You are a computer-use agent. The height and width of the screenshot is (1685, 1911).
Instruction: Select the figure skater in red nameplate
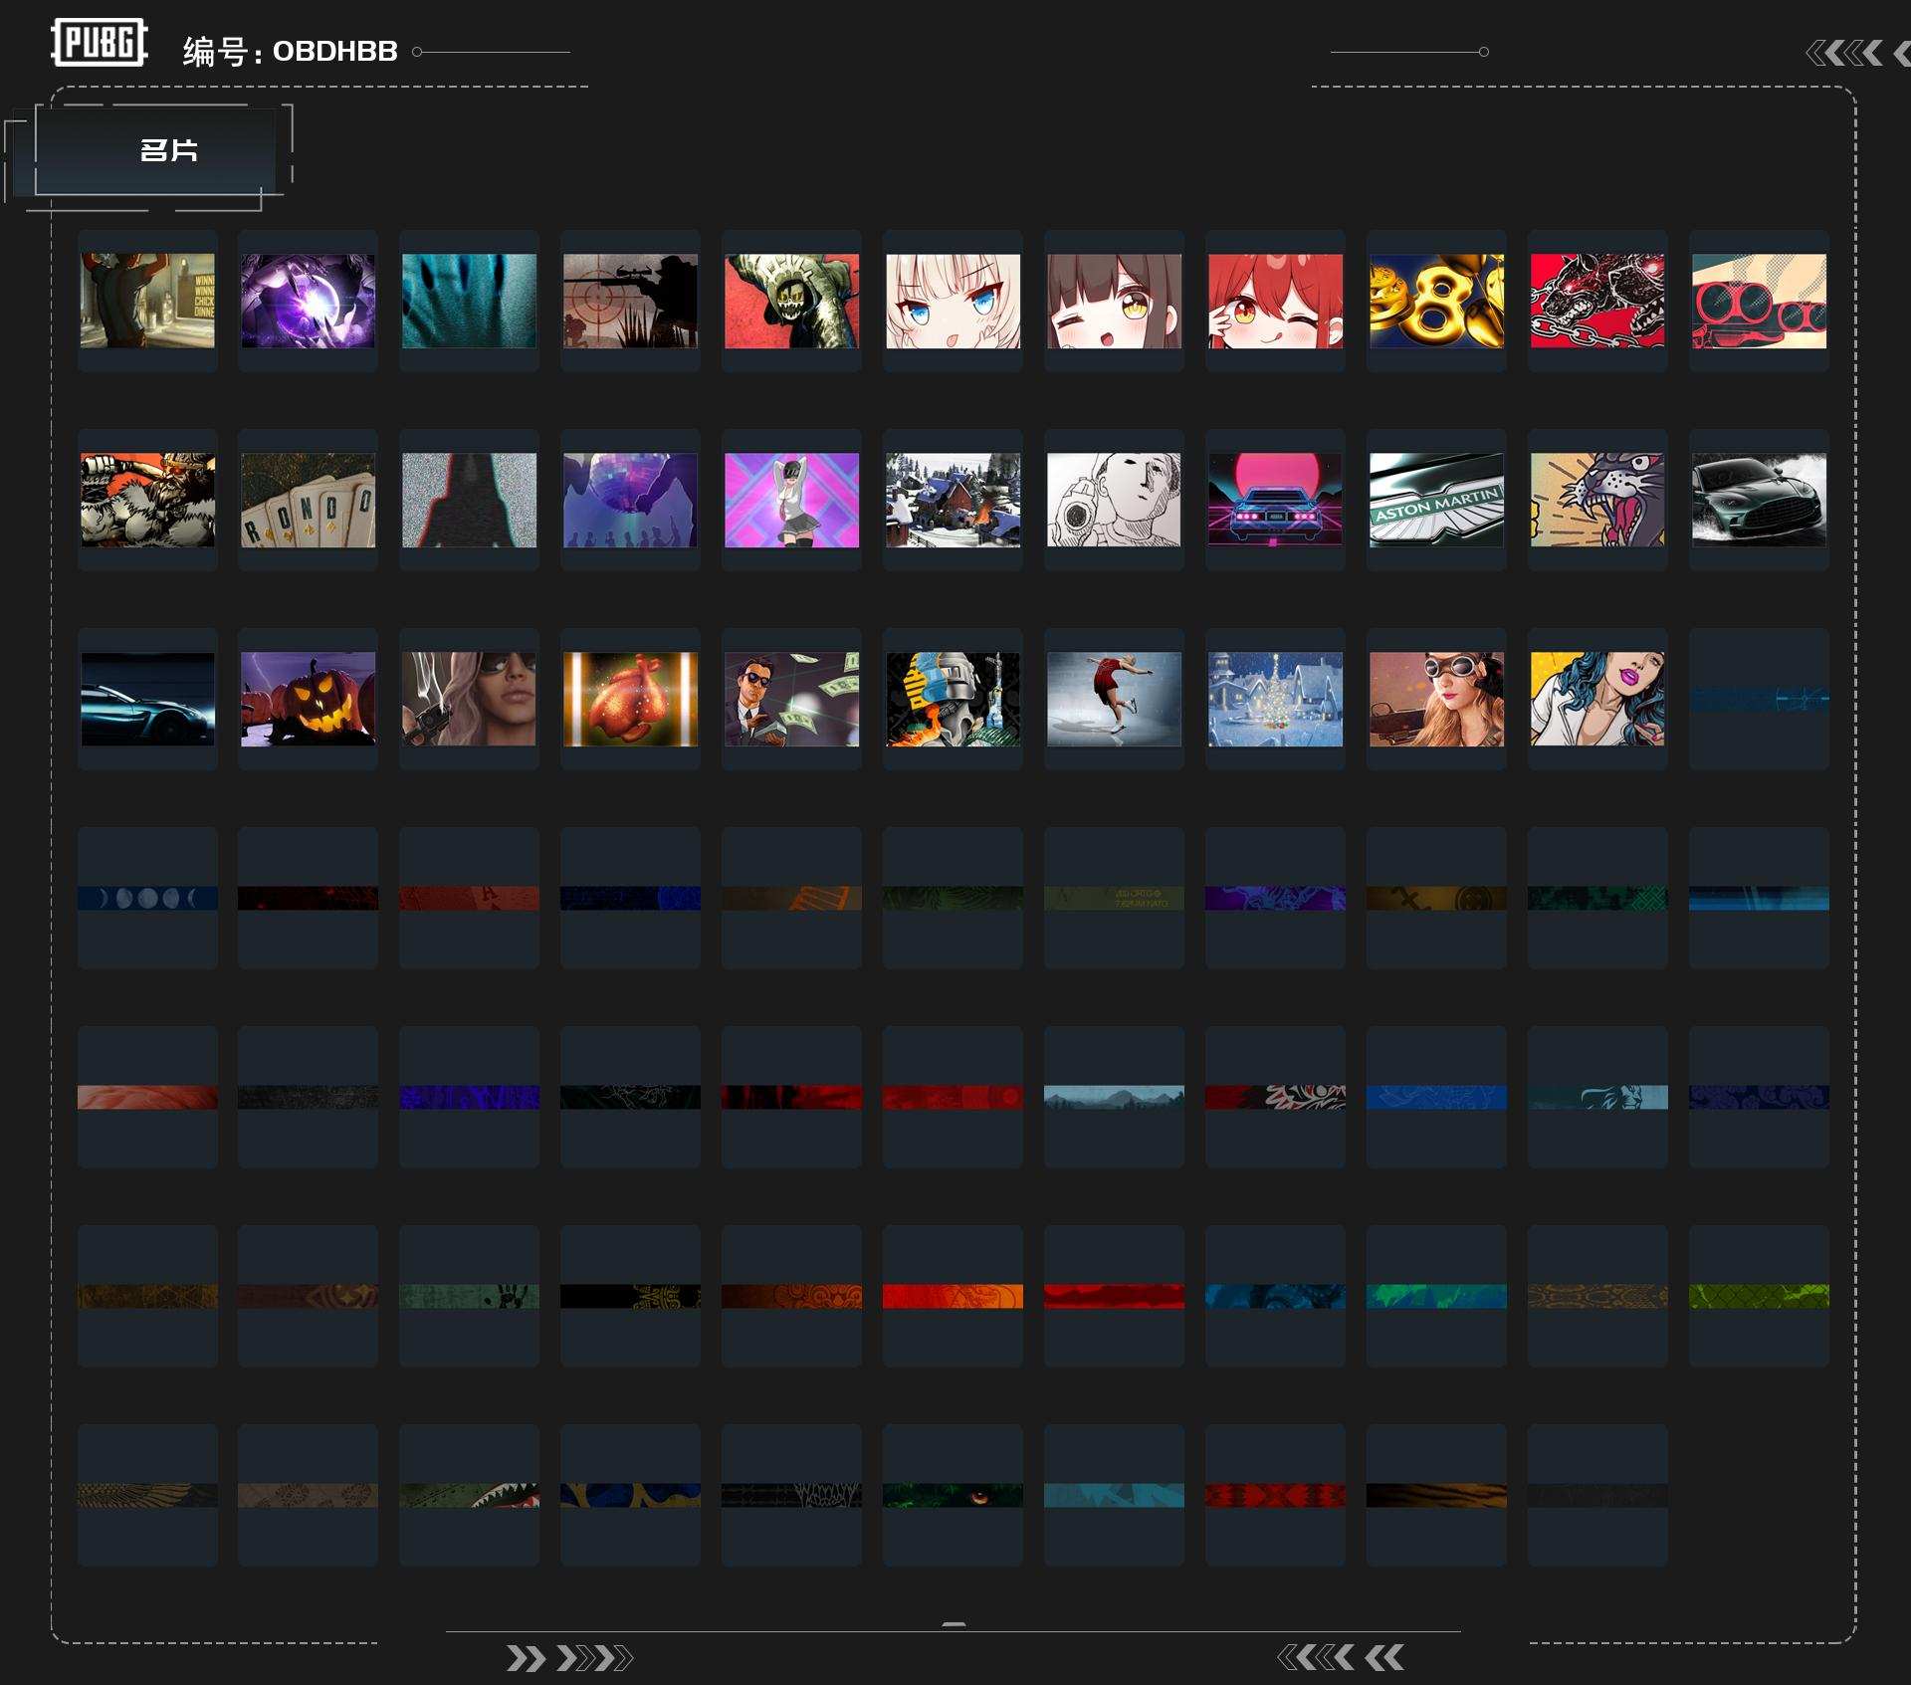pyautogui.click(x=1114, y=699)
